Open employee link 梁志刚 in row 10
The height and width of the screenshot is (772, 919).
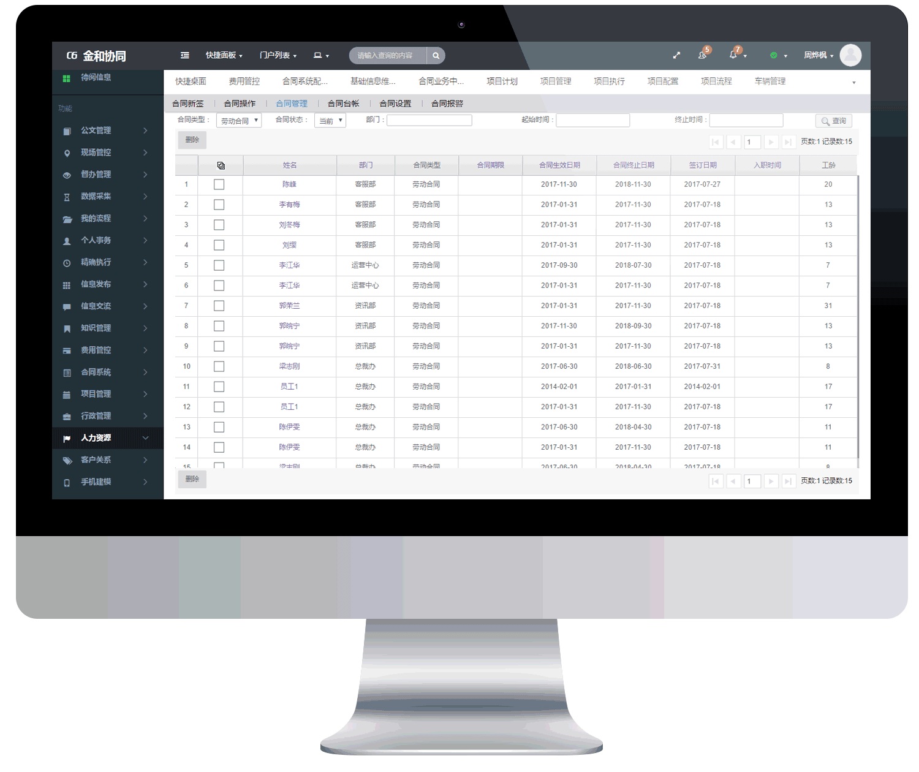tap(289, 366)
